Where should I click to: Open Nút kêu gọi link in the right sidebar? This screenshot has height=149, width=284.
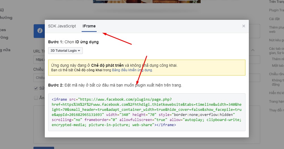pos(276,40)
